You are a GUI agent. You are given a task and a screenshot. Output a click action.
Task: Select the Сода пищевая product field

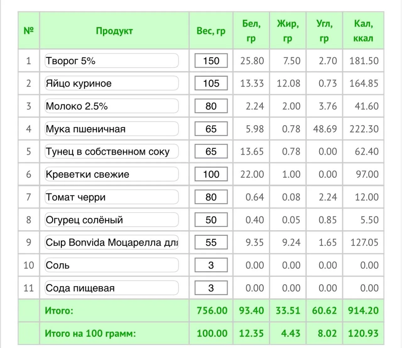click(x=112, y=288)
